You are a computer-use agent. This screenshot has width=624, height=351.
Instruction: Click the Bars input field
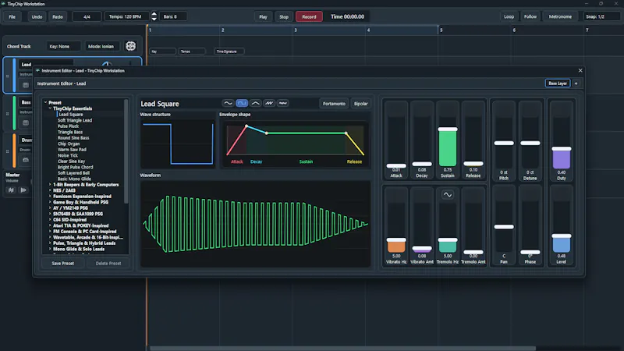(173, 16)
